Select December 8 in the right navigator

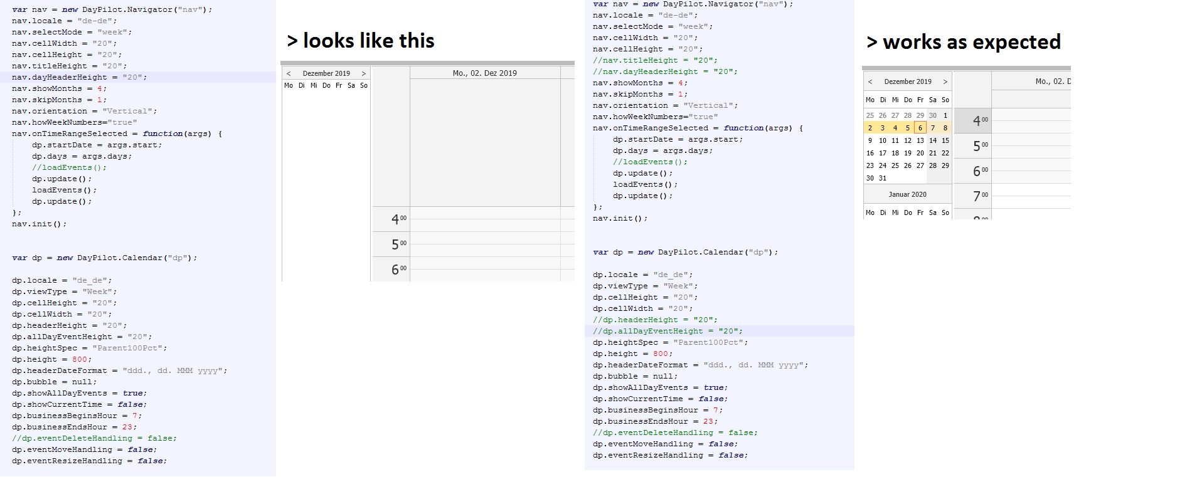(x=945, y=128)
